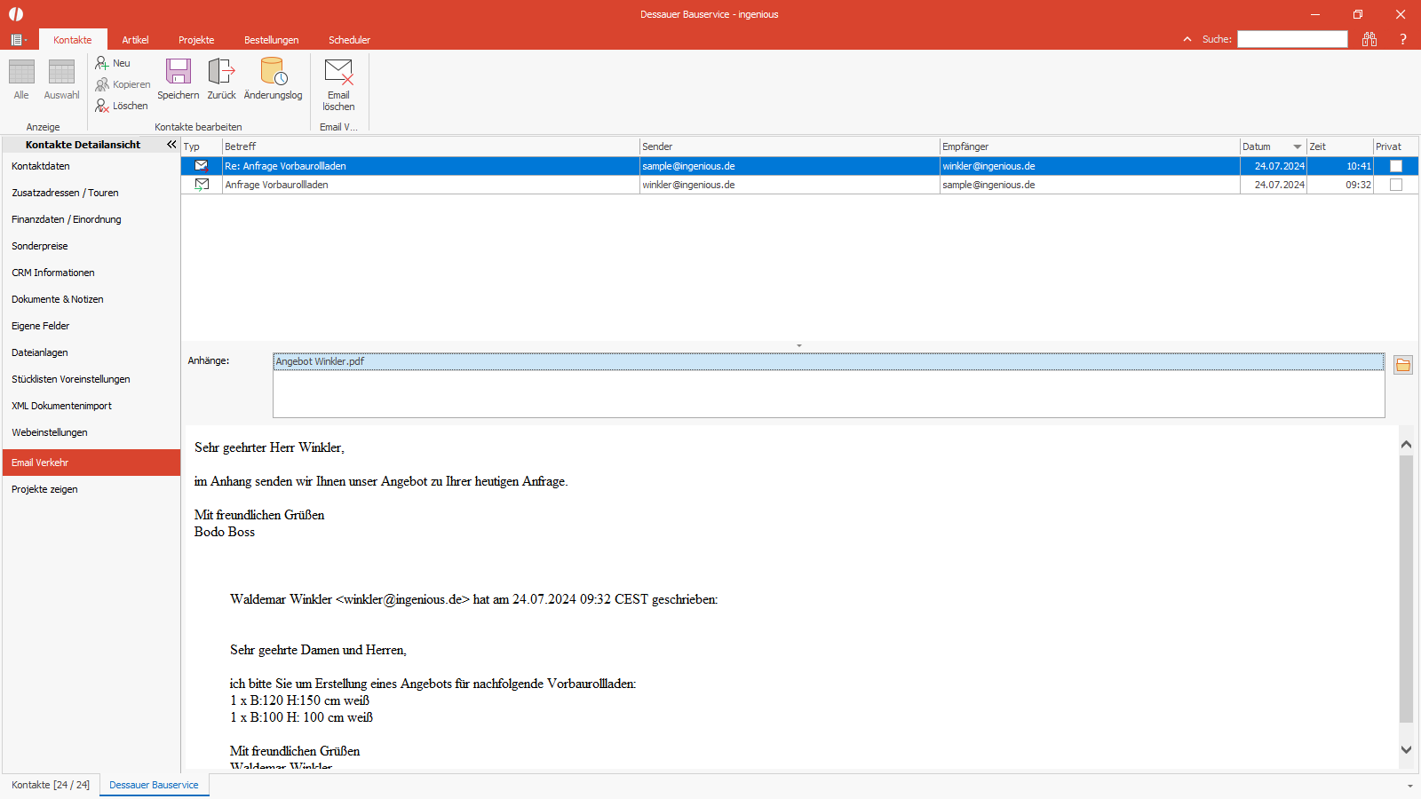Click Löschen contact icon

click(x=102, y=106)
